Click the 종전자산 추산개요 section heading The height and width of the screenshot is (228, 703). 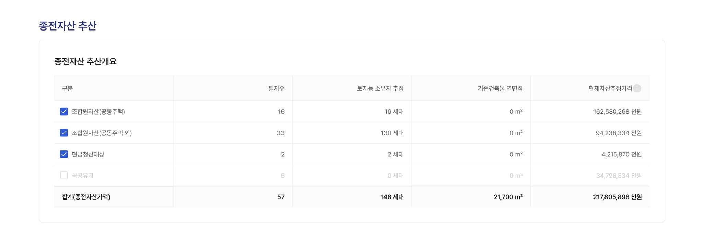(x=85, y=61)
